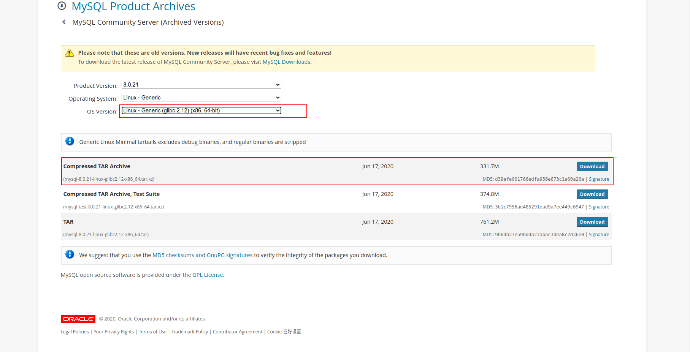
Task: Click the MySQL Product Archives download icon
Action: [x=62, y=6]
